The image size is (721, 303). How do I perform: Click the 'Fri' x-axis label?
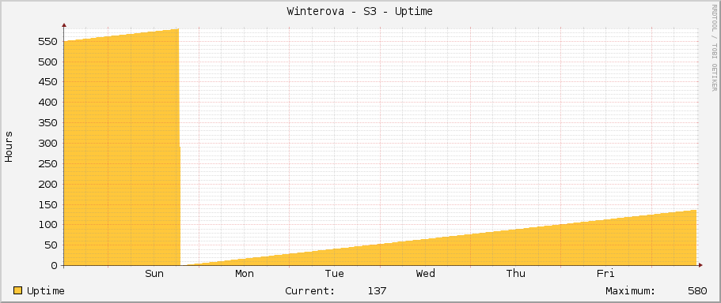coord(605,274)
